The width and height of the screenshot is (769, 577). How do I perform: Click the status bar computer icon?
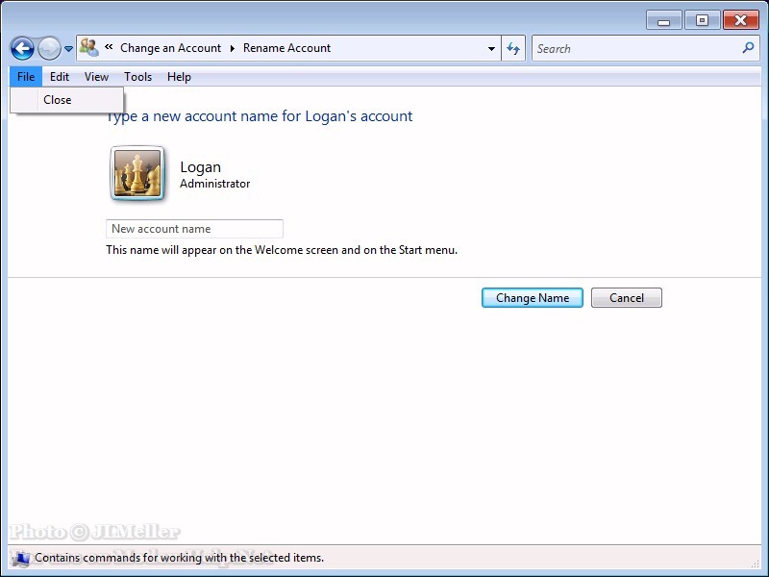click(21, 559)
